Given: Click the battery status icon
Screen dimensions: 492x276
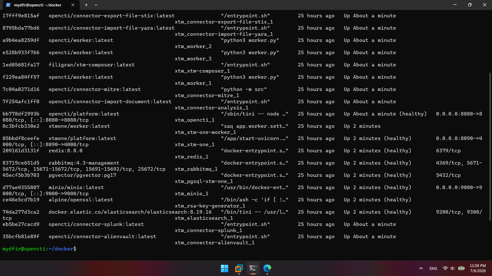Looking at the screenshot, I should (461, 268).
